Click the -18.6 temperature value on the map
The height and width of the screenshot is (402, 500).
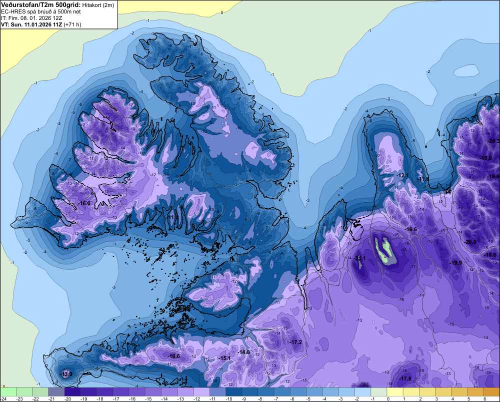click(490, 255)
